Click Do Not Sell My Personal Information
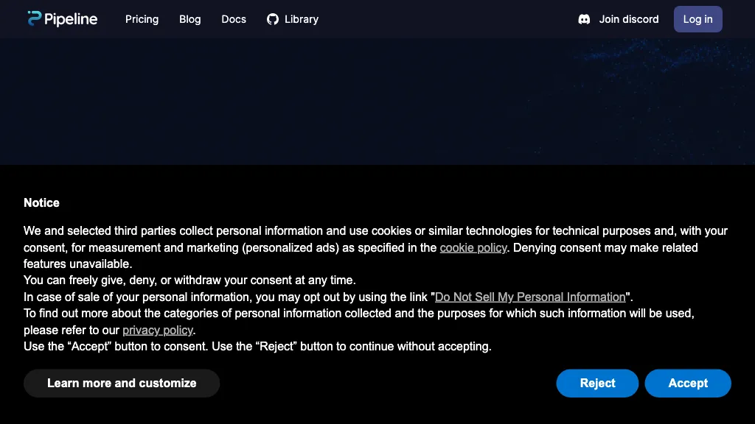The width and height of the screenshot is (755, 424). (530, 297)
